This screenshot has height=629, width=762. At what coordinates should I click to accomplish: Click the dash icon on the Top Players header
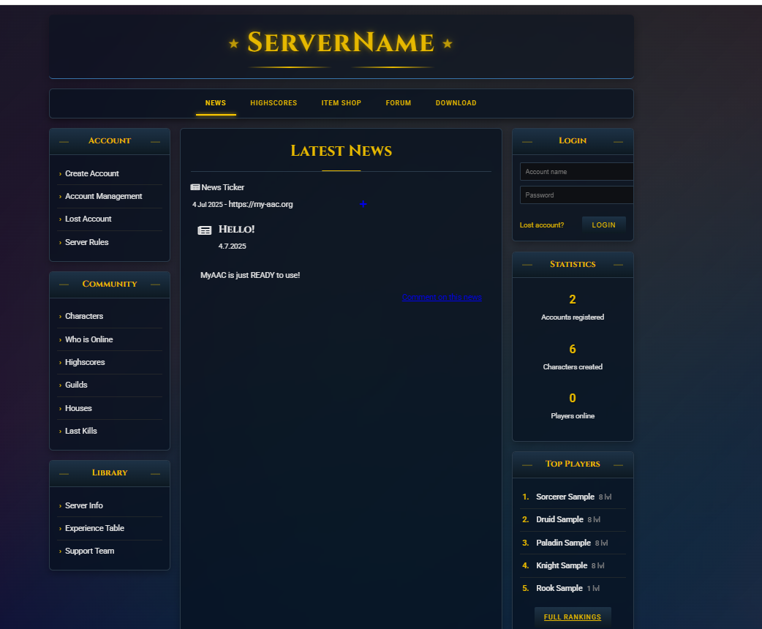(x=527, y=464)
